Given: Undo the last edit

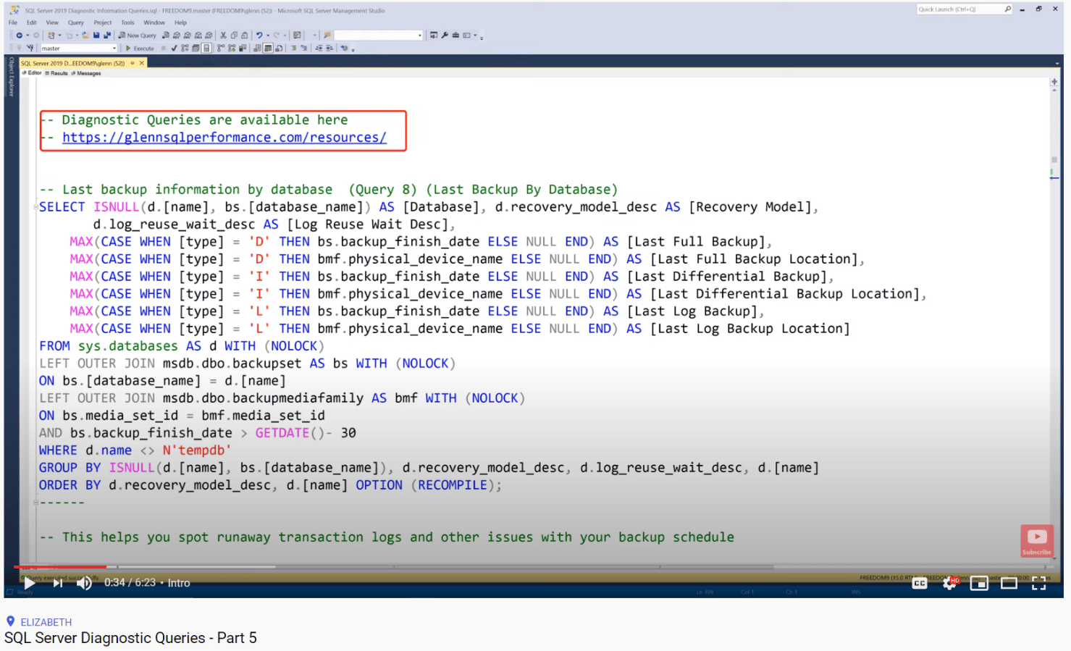Looking at the screenshot, I should pyautogui.click(x=259, y=35).
